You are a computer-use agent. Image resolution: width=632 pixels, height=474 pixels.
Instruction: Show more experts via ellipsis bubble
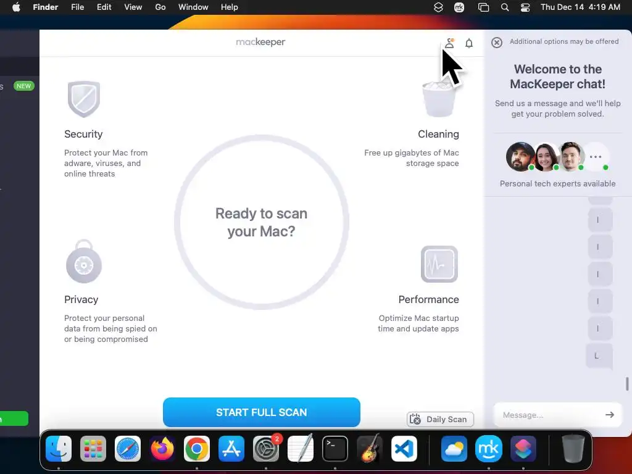pos(596,156)
